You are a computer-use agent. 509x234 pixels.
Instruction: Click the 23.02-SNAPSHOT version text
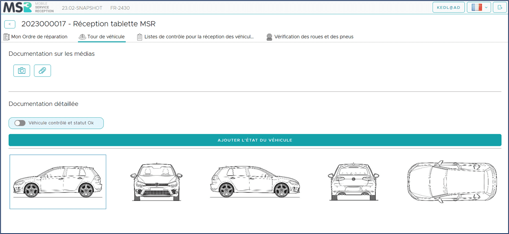(82, 8)
